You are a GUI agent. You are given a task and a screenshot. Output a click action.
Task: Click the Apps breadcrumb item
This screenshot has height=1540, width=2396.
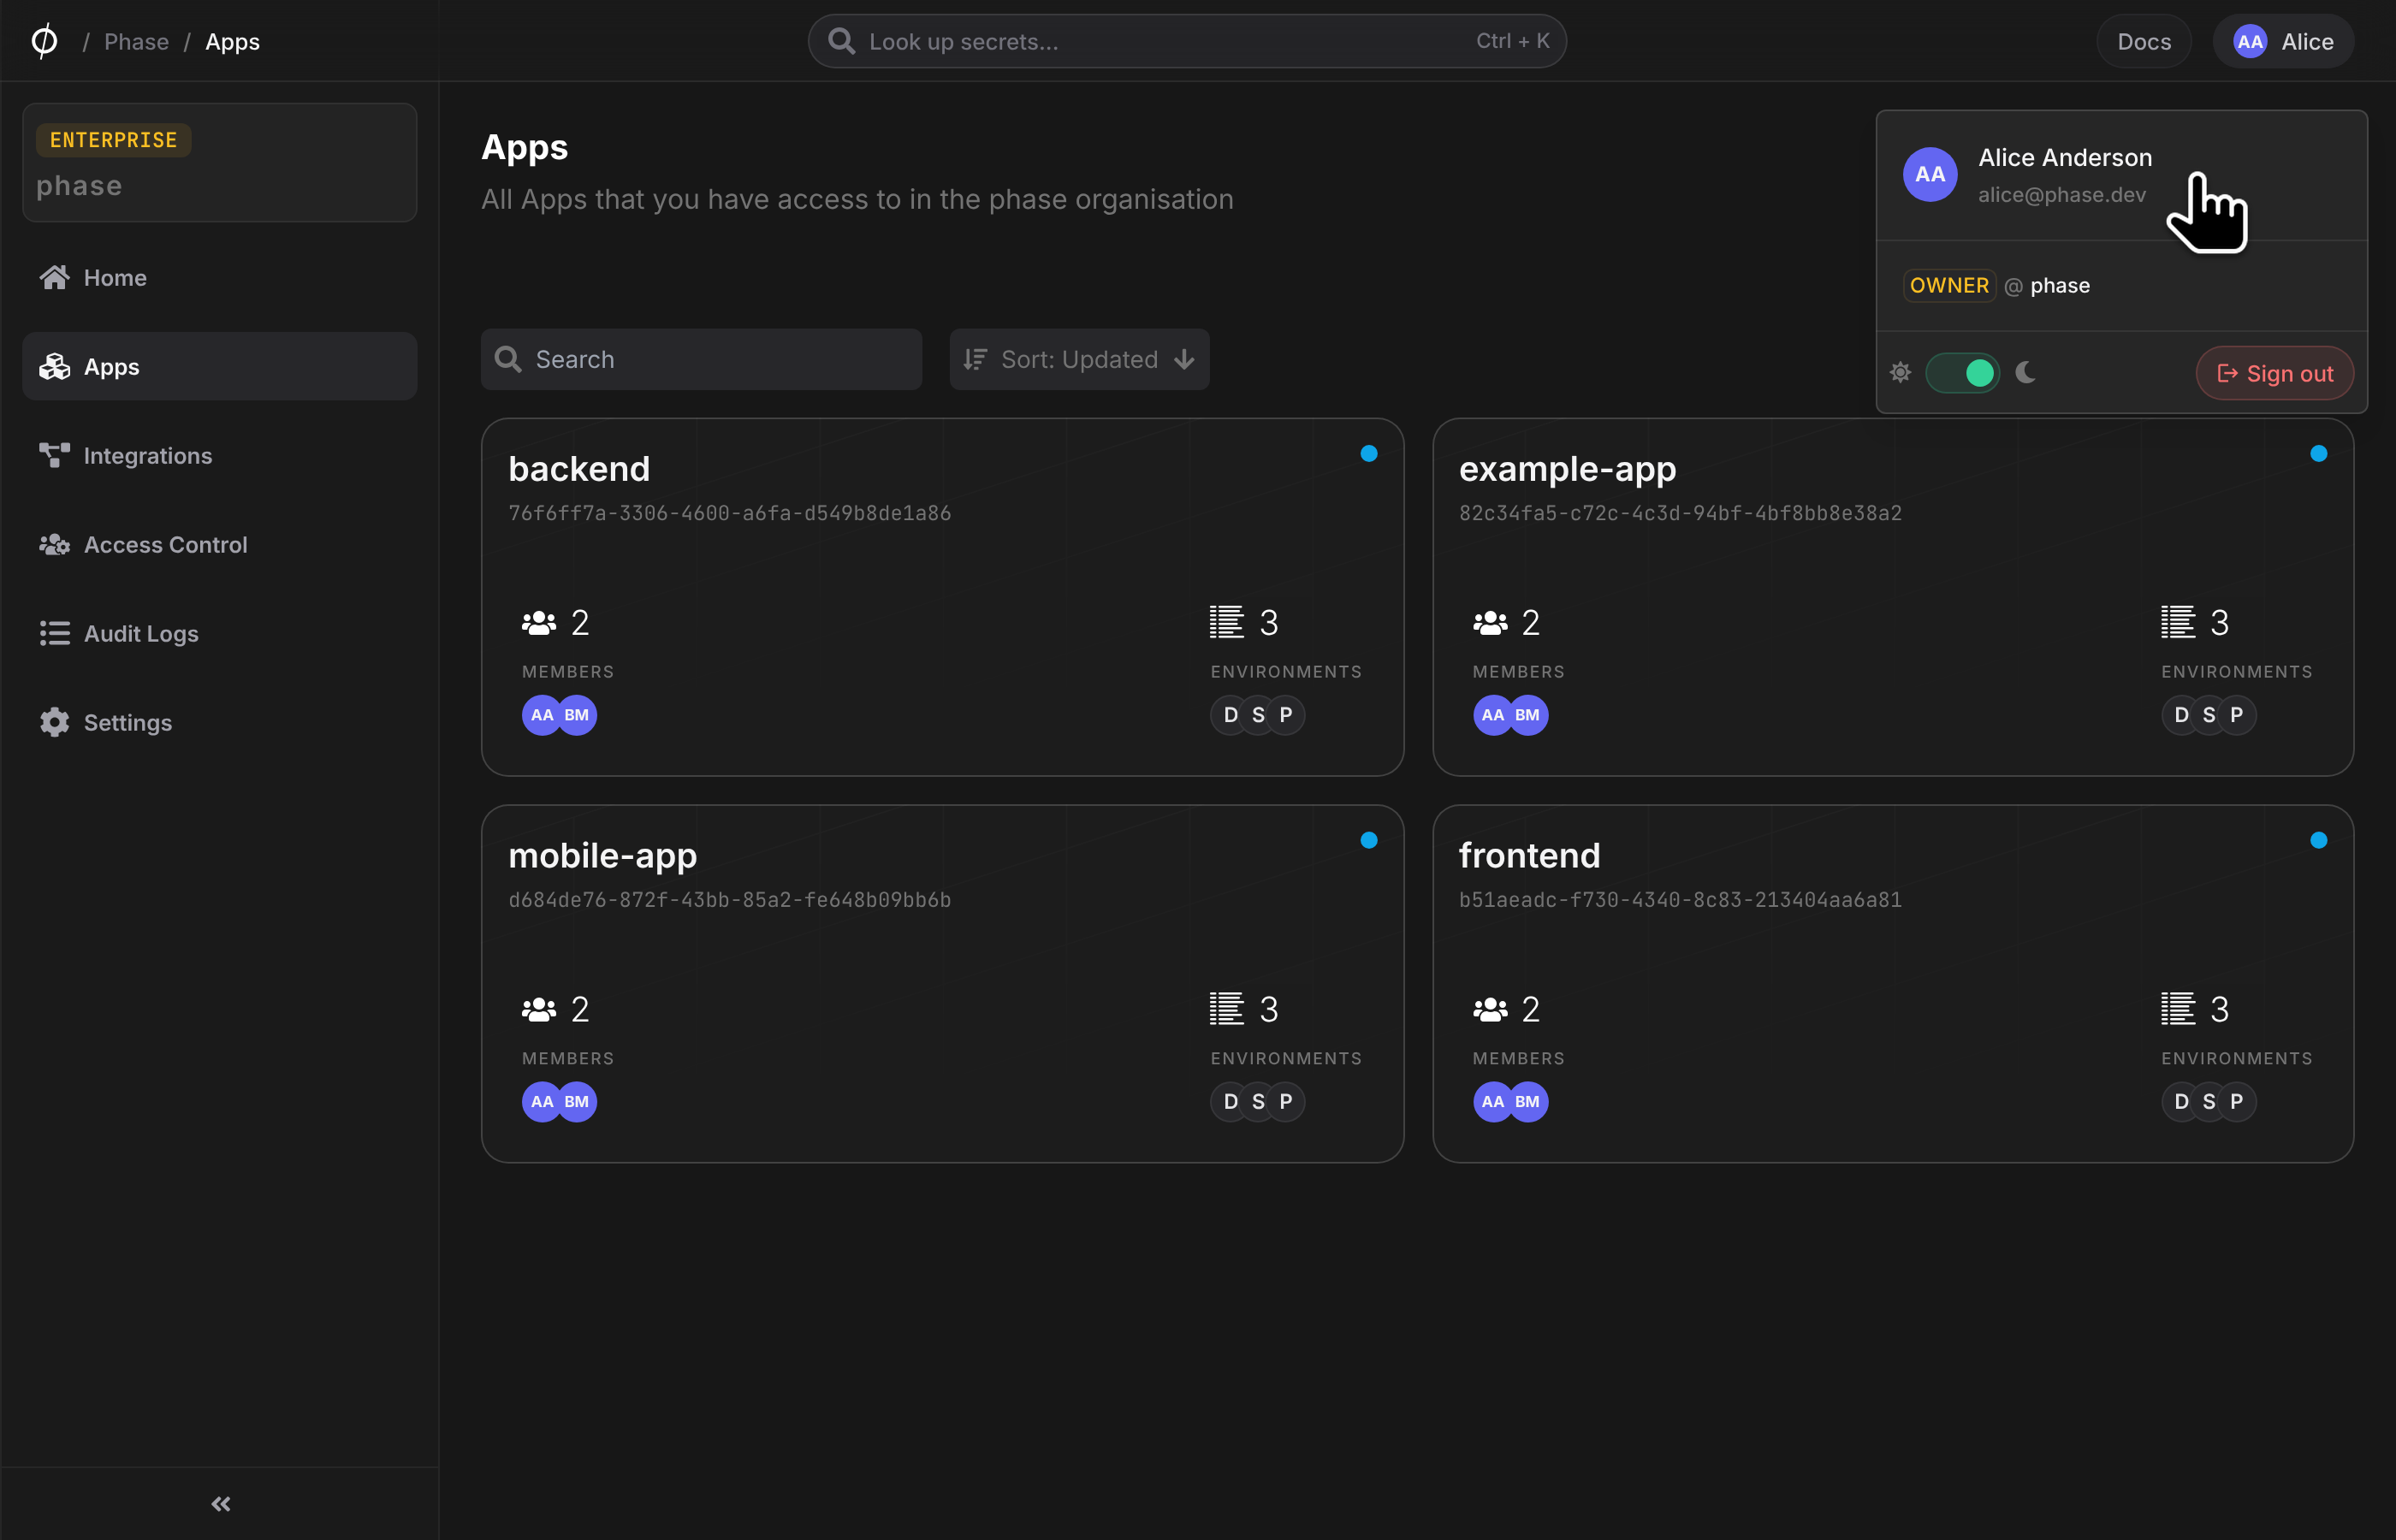232,41
